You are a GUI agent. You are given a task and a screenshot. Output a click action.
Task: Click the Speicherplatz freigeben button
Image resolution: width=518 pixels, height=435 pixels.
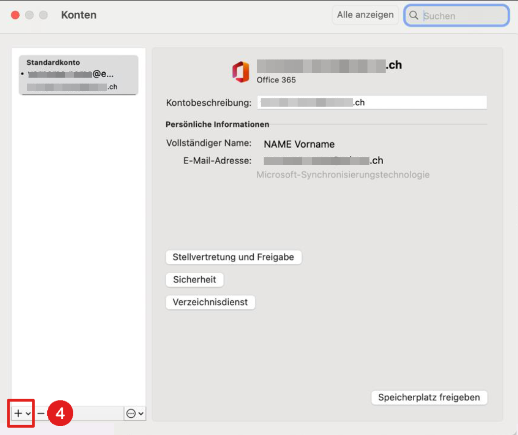click(428, 397)
